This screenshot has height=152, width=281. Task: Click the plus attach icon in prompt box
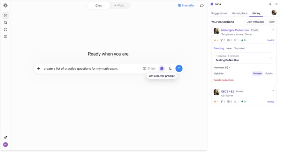[39, 68]
